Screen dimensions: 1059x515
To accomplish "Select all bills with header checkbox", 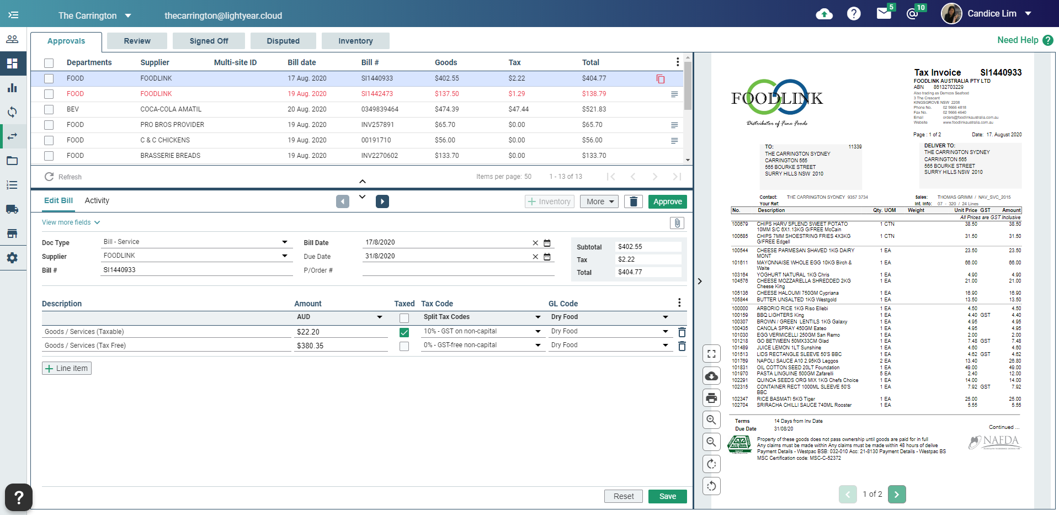I will pos(49,63).
